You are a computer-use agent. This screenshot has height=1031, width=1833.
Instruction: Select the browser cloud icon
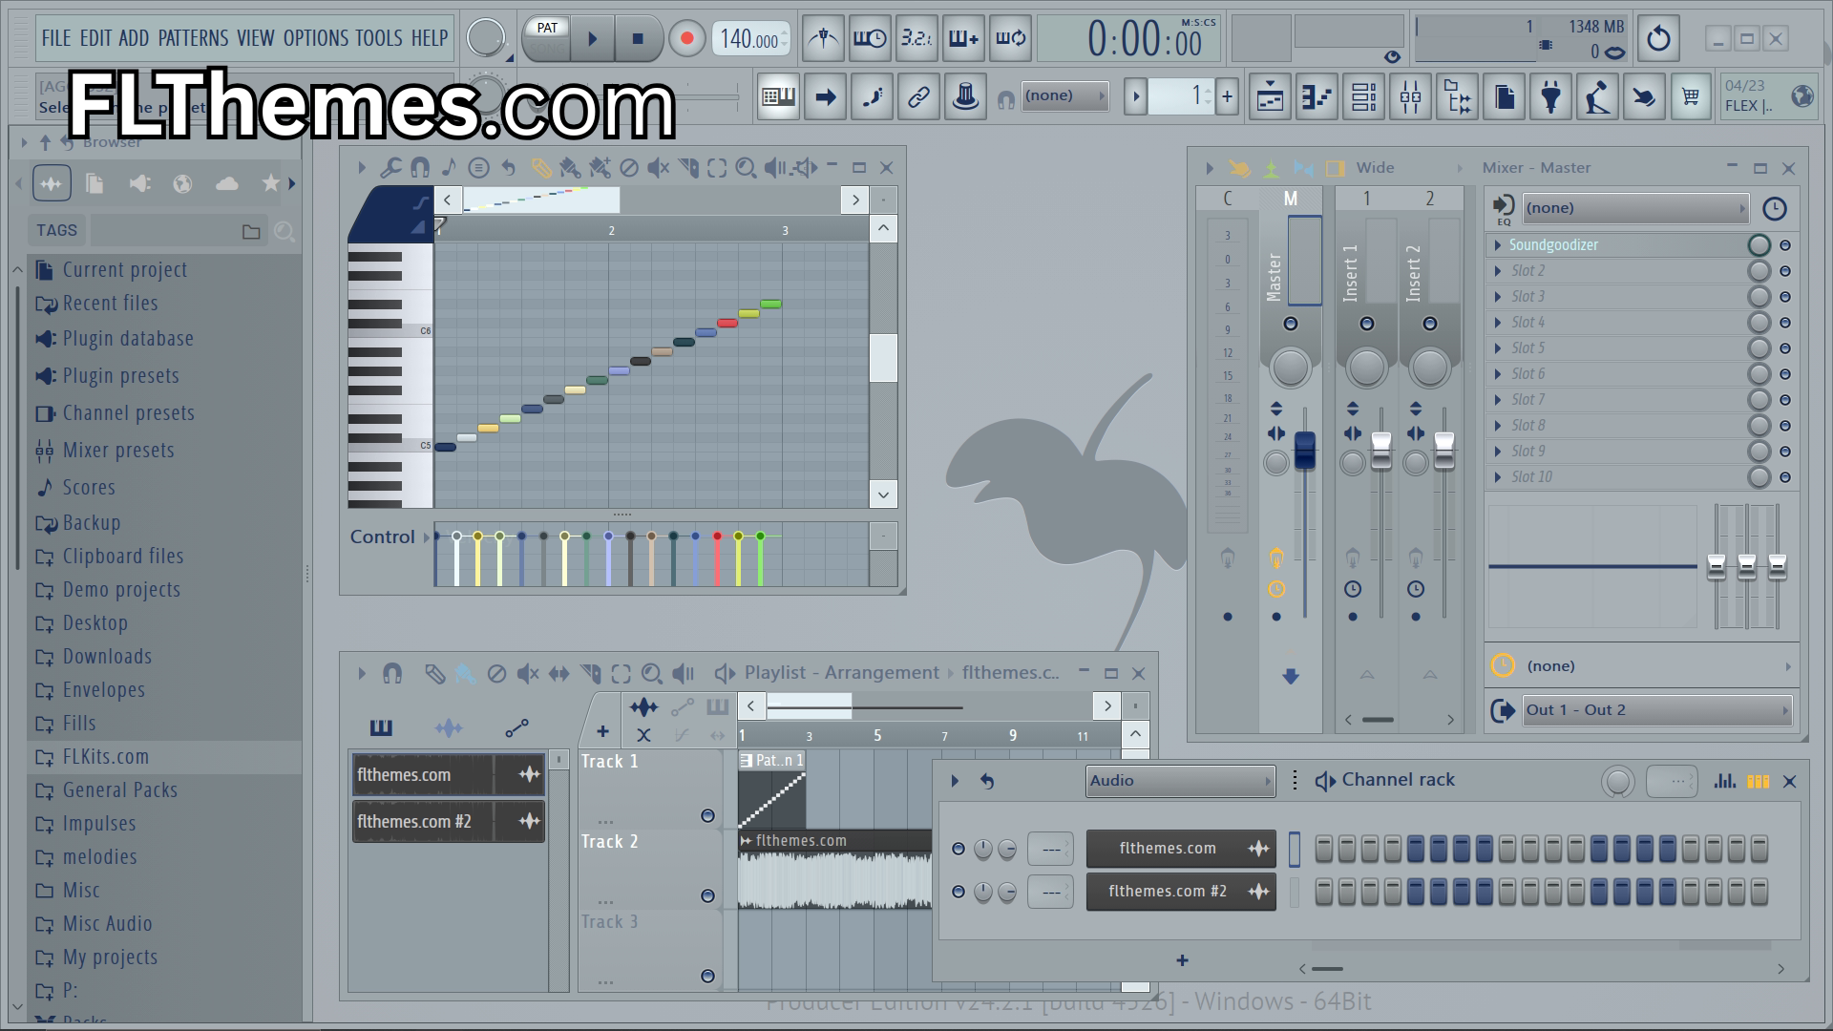(x=227, y=183)
